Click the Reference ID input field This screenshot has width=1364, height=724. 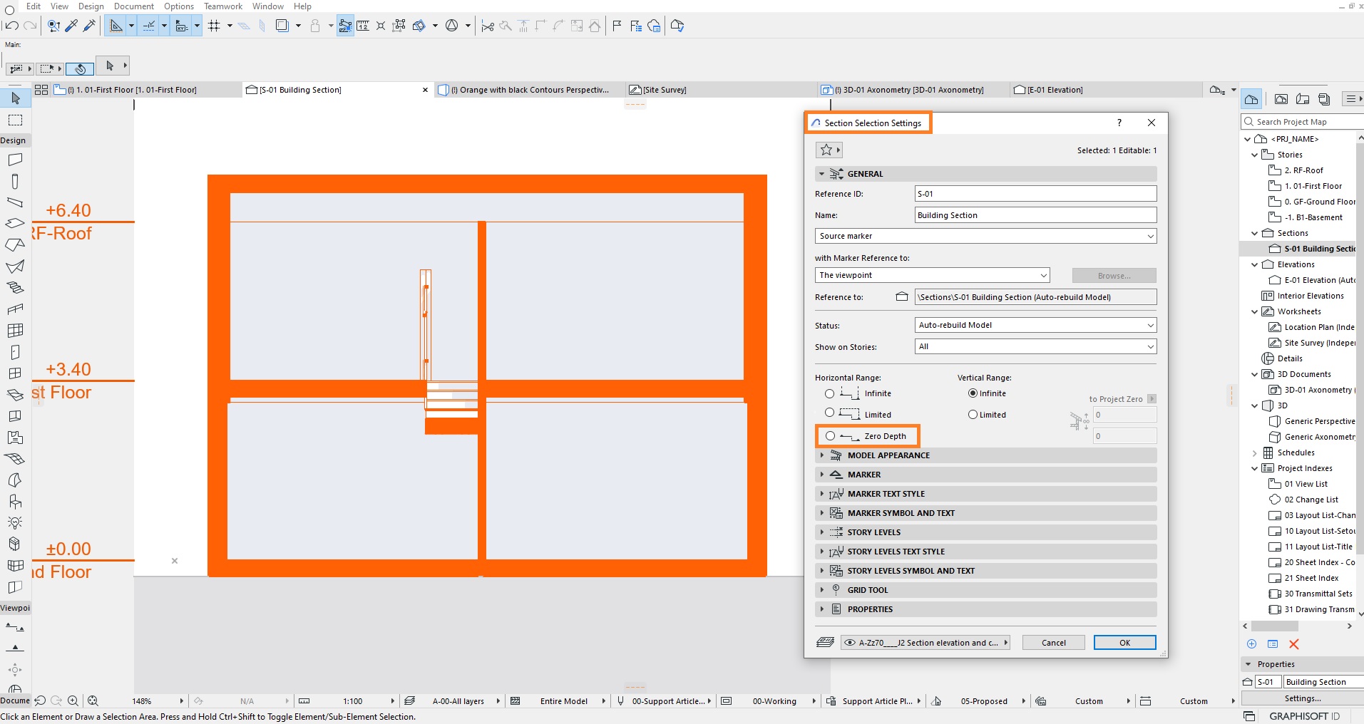click(1035, 194)
